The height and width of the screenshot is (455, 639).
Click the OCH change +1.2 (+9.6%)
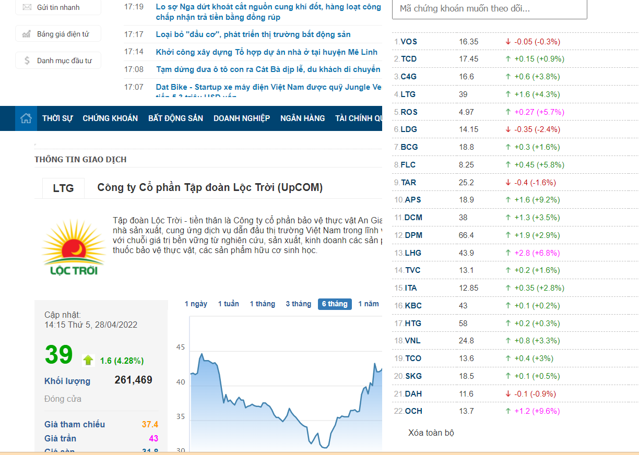click(537, 411)
